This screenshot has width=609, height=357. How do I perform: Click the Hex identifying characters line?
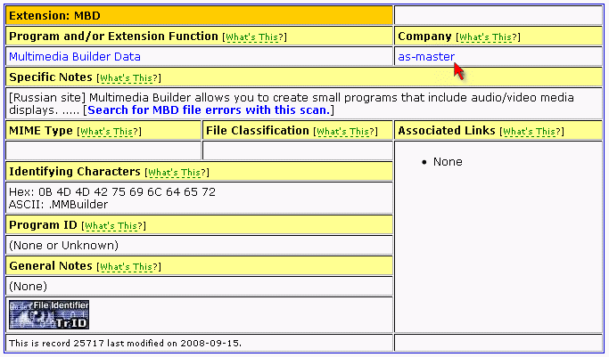(x=112, y=192)
